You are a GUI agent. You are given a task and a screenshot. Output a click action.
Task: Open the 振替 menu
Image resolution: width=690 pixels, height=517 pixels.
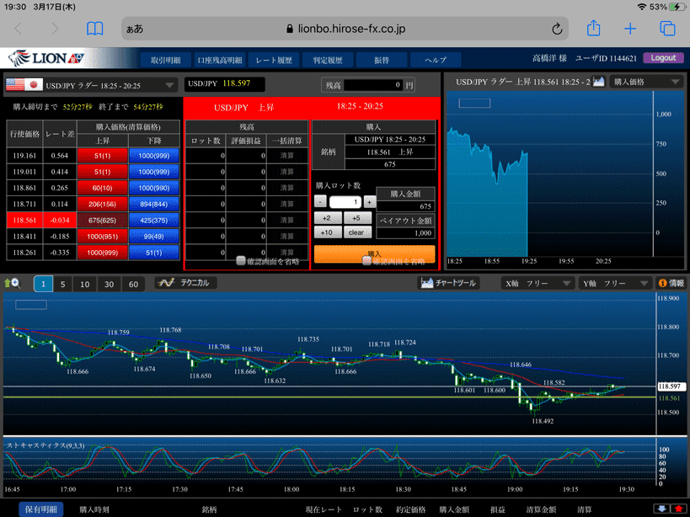pos(382,60)
